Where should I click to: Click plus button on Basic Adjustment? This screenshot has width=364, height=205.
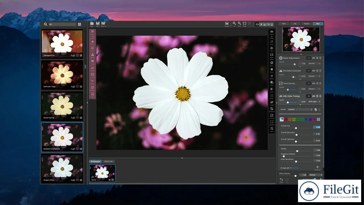click(309, 58)
